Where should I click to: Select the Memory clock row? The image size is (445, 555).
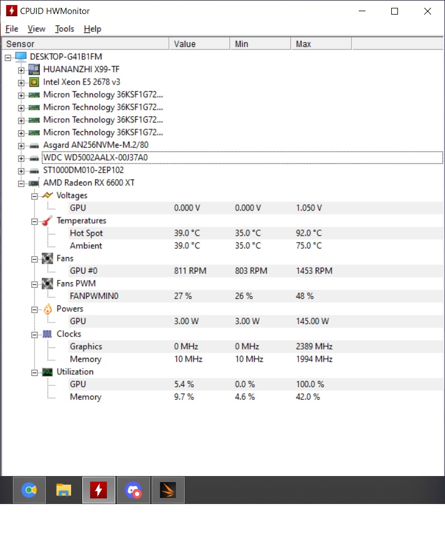coord(256,359)
